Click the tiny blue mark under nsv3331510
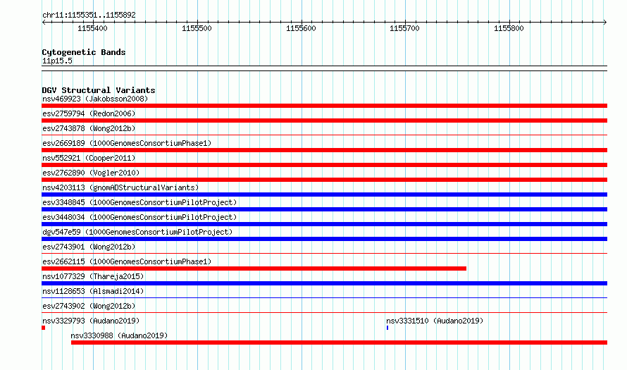 tap(387, 328)
